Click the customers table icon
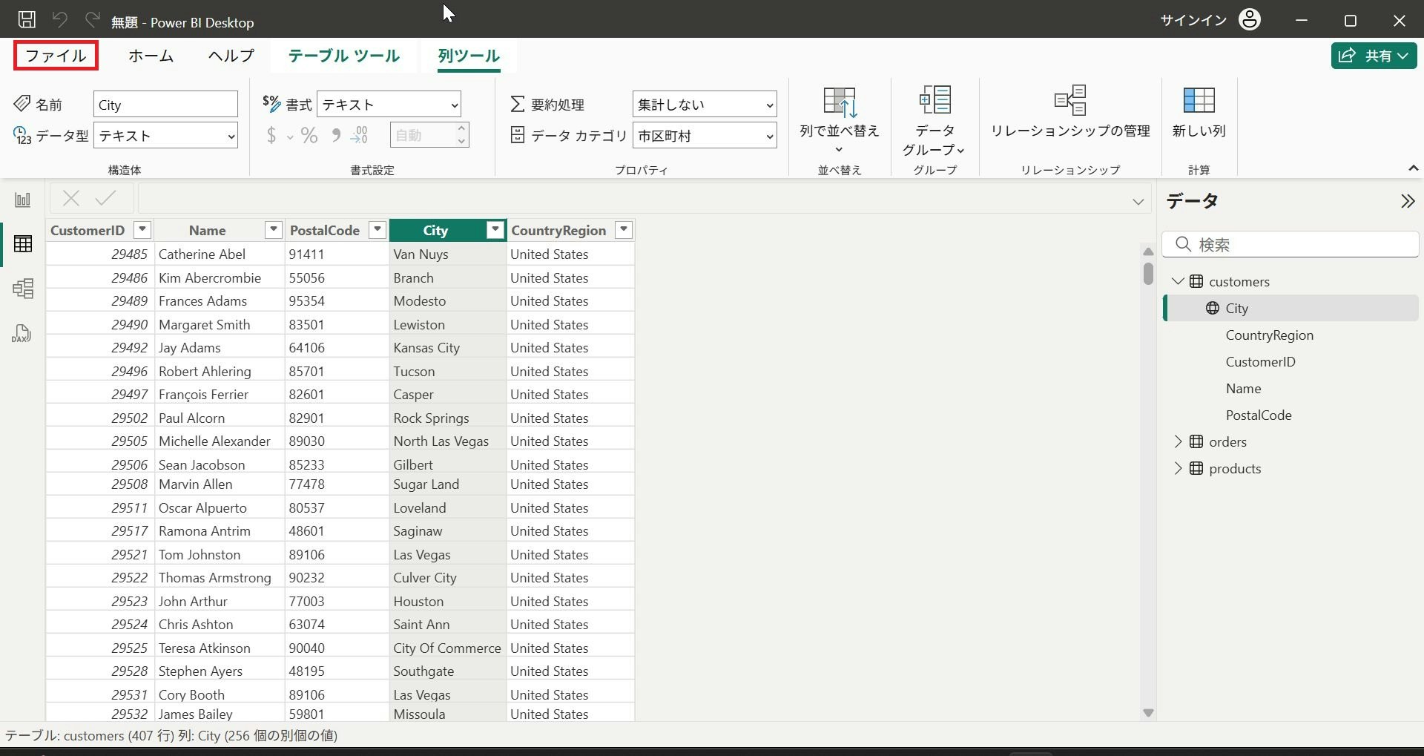Viewport: 1424px width, 756px height. pos(1196,281)
